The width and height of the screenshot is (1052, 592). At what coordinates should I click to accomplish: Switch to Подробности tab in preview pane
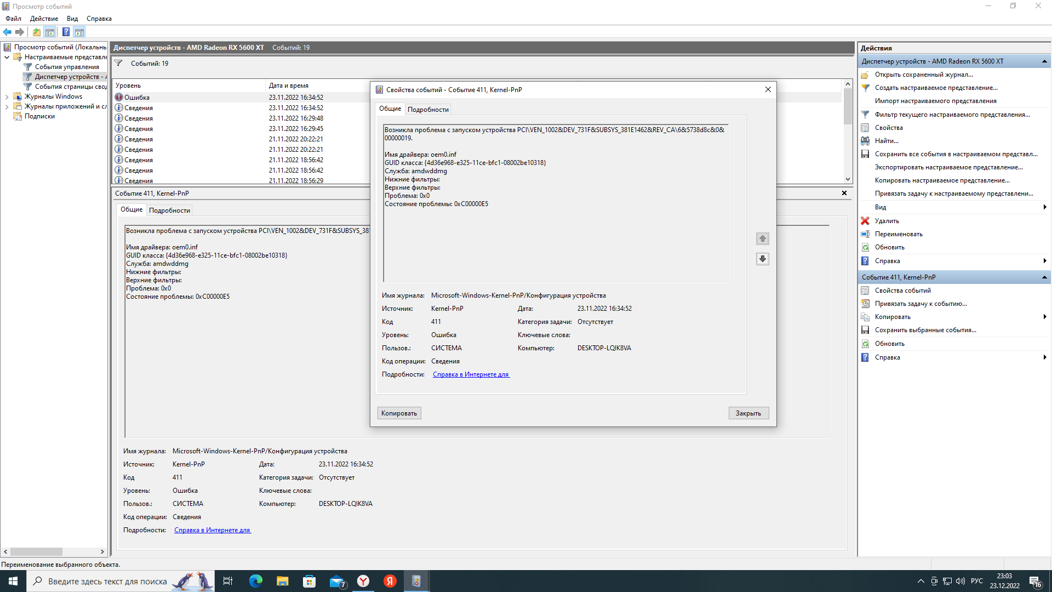169,210
